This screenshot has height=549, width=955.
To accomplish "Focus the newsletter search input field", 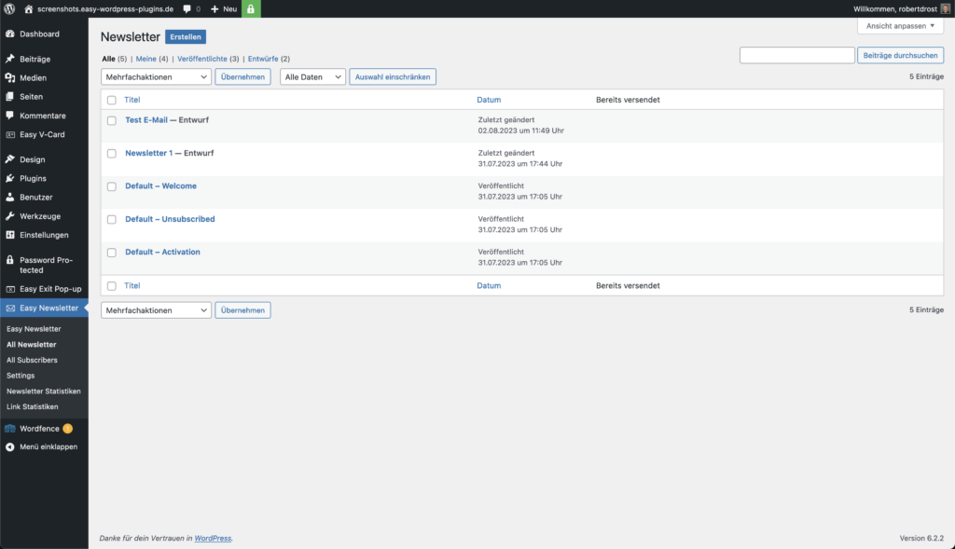I will point(796,55).
